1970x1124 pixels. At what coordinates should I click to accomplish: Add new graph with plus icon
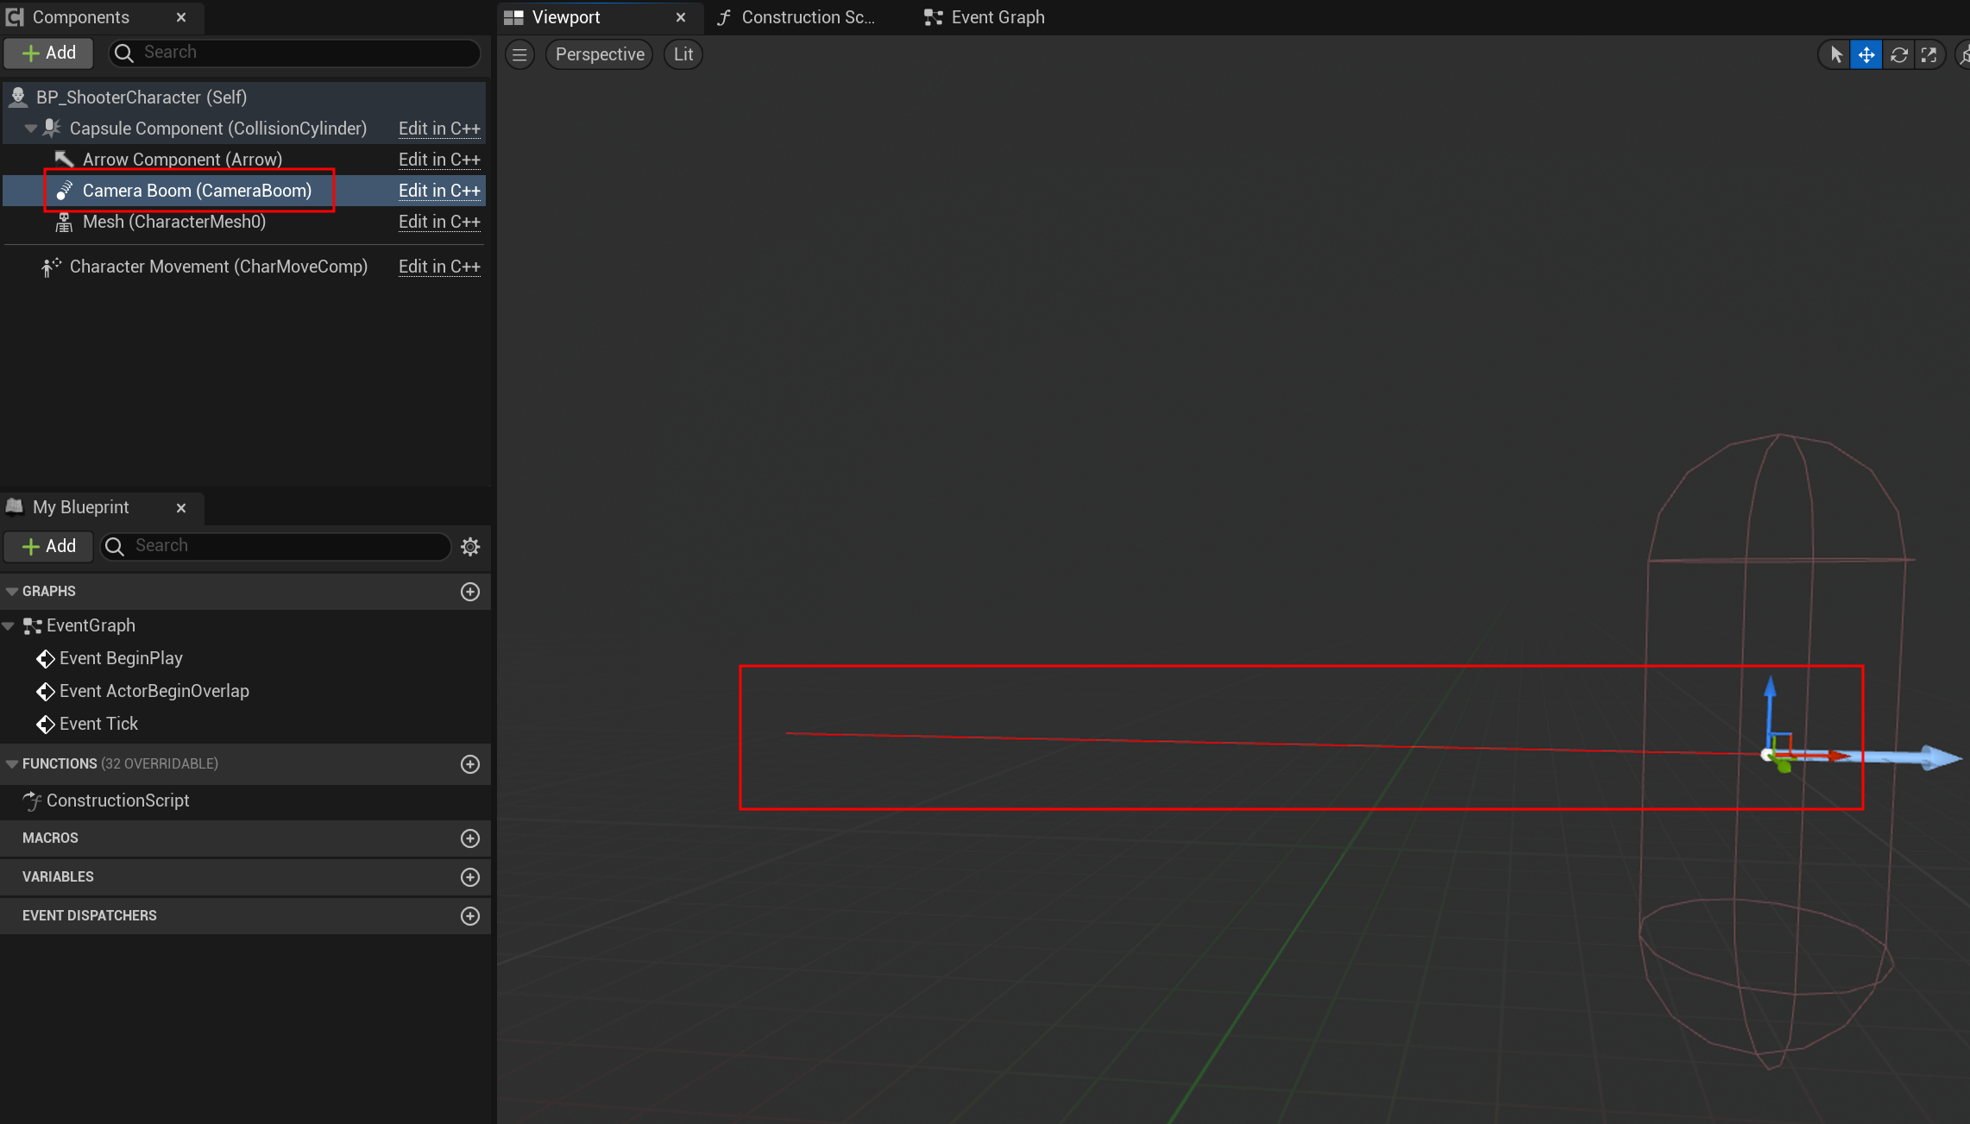[470, 592]
